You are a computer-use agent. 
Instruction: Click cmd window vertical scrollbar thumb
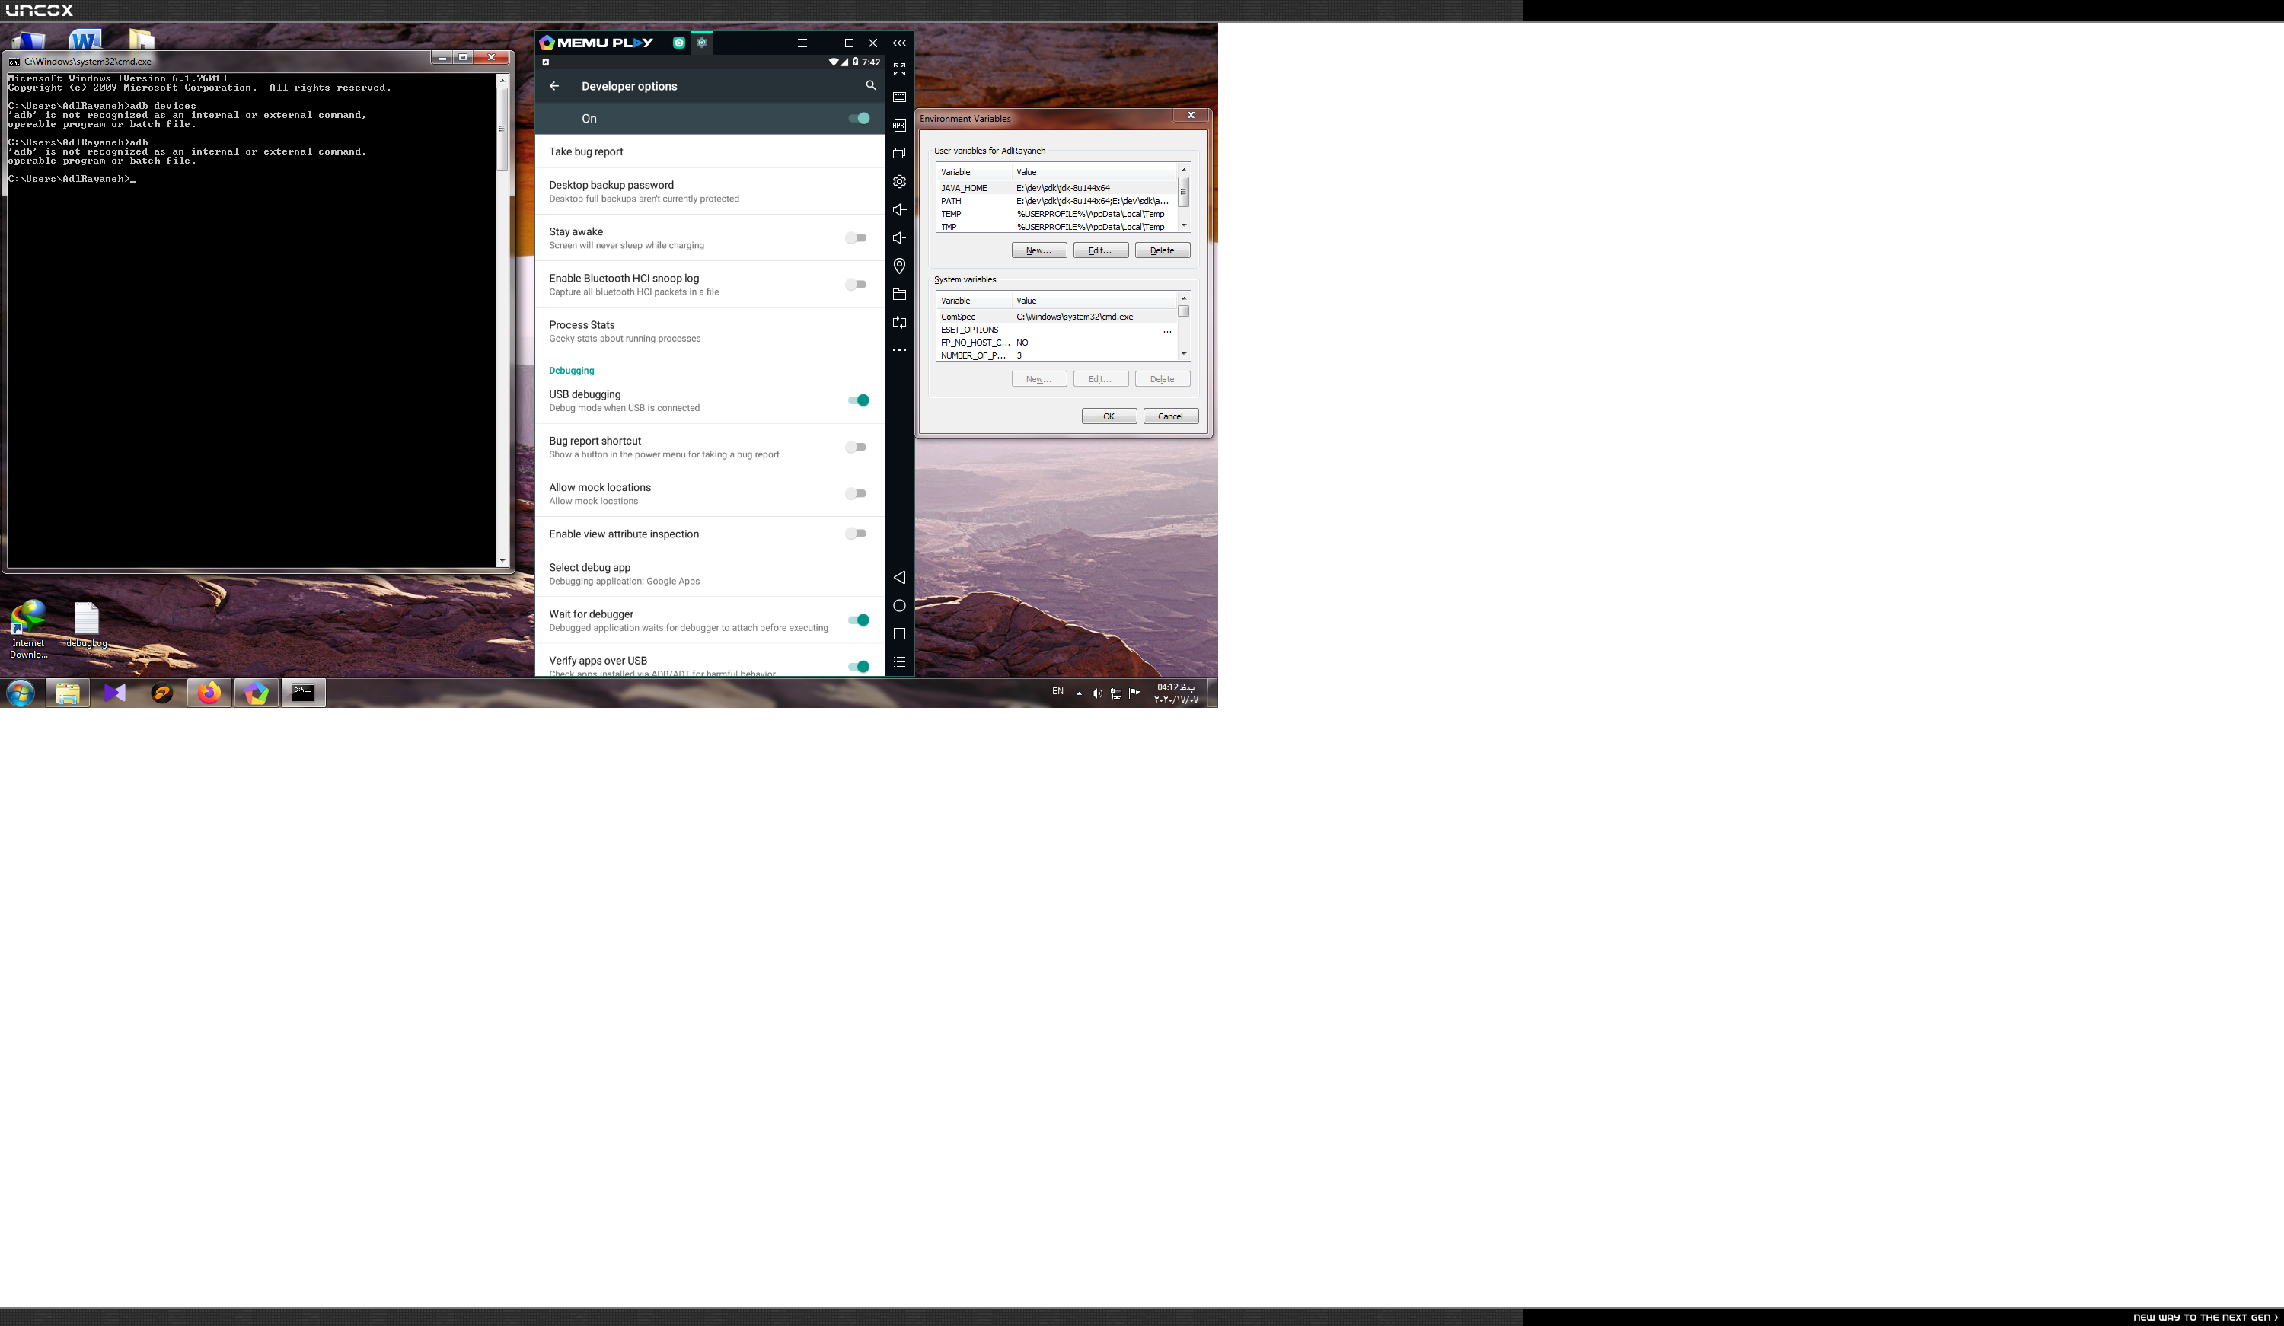click(501, 128)
